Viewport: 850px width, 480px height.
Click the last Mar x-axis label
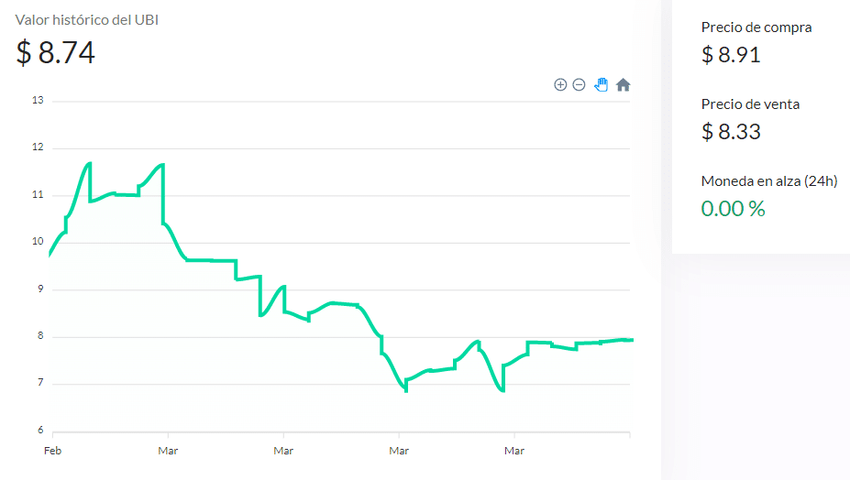coord(513,450)
